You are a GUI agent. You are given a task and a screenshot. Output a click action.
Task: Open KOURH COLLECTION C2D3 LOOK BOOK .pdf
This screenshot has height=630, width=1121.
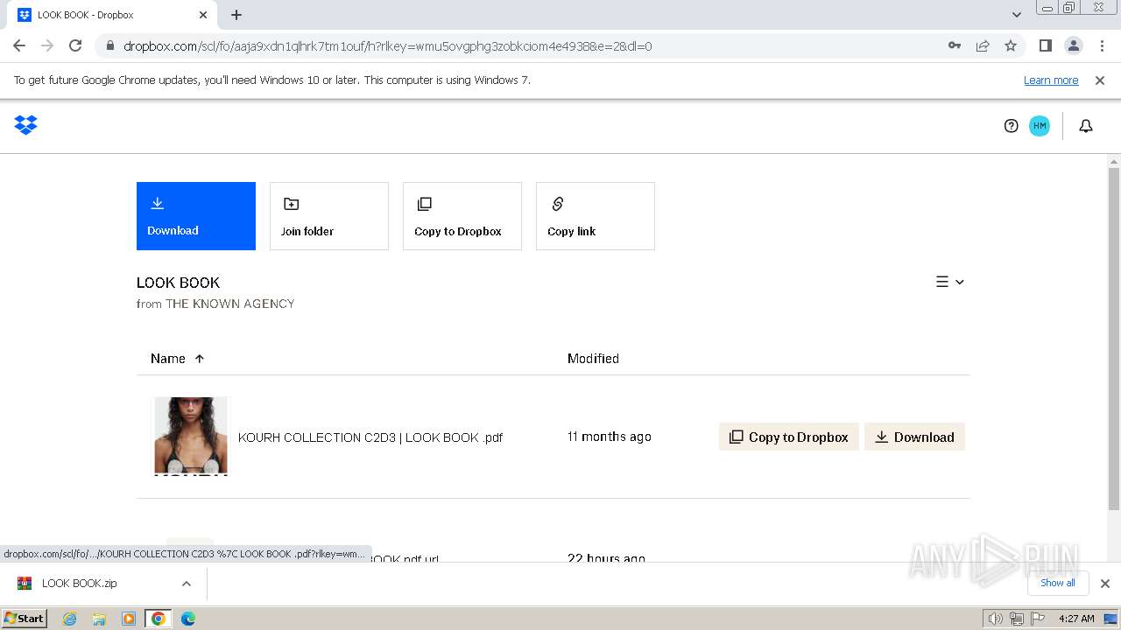pos(370,437)
